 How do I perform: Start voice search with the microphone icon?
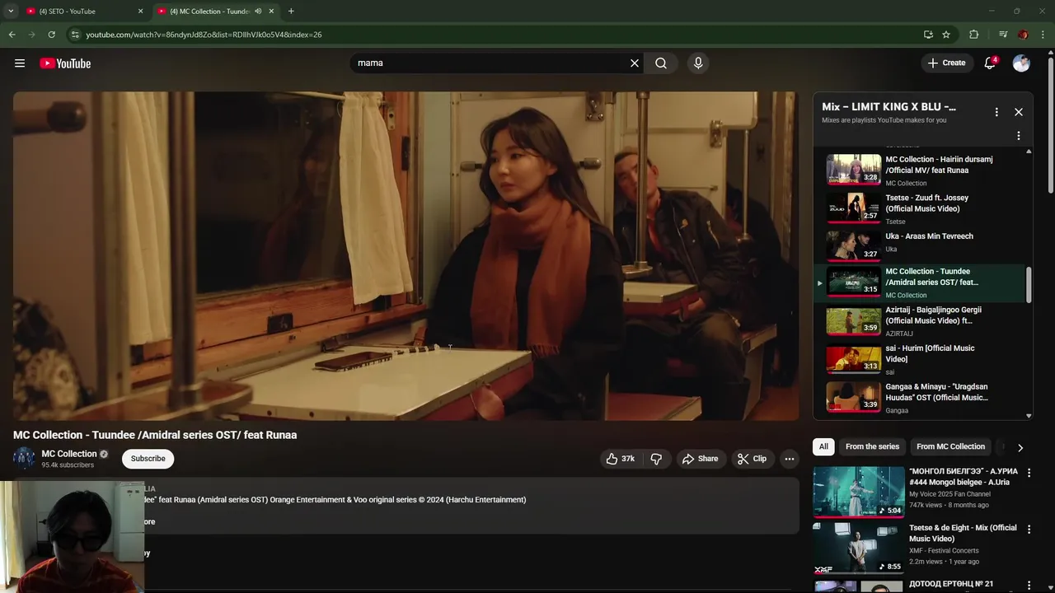pyautogui.click(x=698, y=63)
